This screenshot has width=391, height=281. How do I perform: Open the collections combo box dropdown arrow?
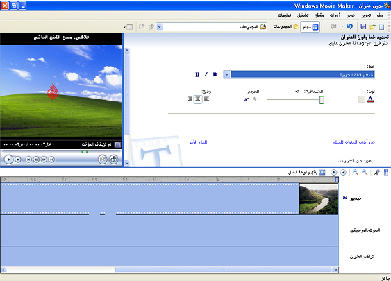[160, 26]
